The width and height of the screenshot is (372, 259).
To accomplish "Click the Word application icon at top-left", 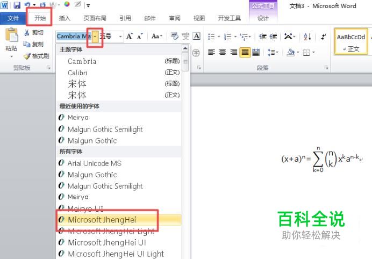I will 4,5.
